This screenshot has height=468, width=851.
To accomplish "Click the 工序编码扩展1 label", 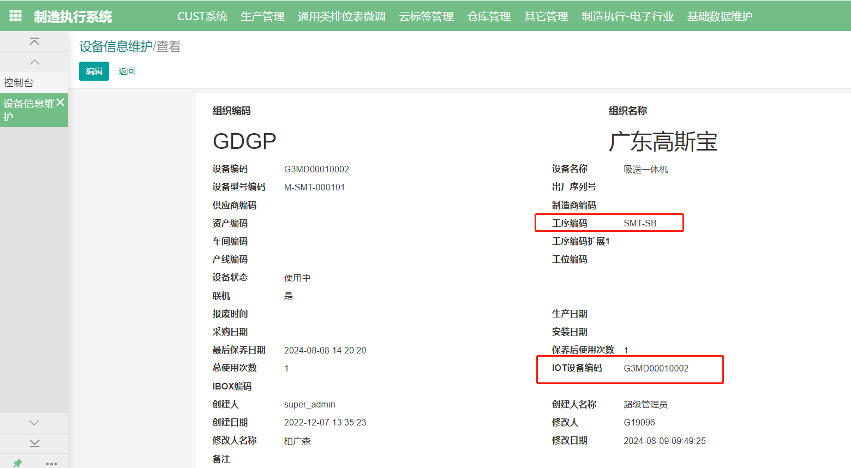I will [x=581, y=241].
